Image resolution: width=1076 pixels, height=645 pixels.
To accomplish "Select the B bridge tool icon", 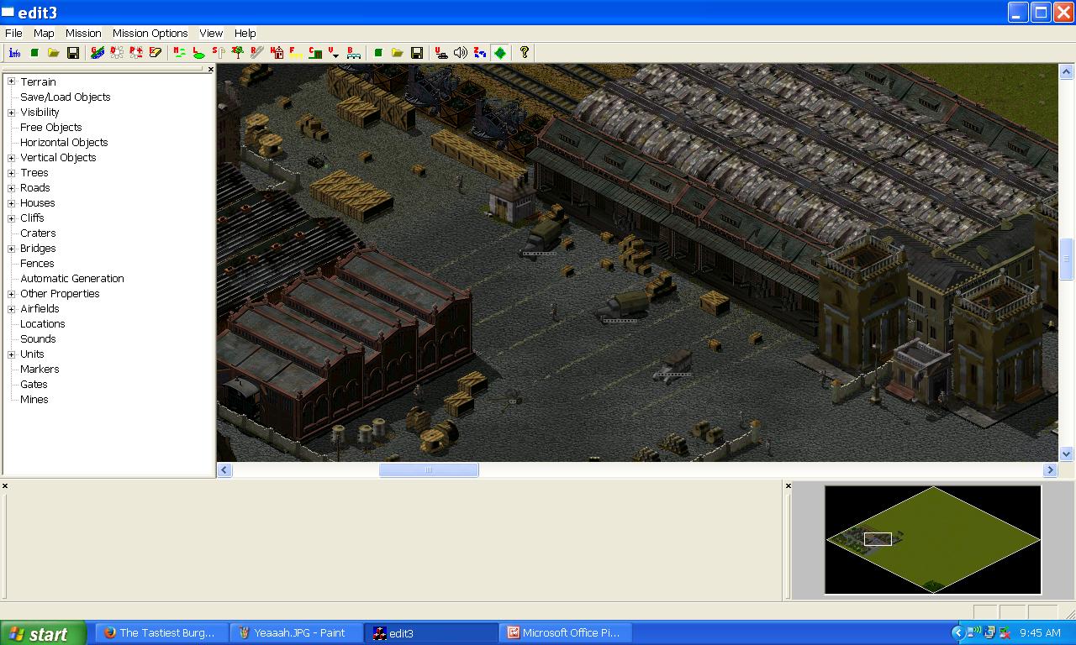I will pos(354,53).
